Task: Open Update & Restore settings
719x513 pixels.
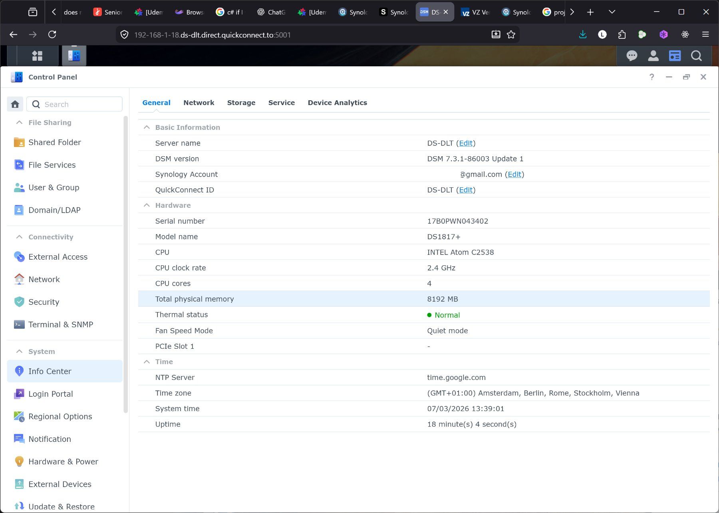Action: (x=65, y=507)
